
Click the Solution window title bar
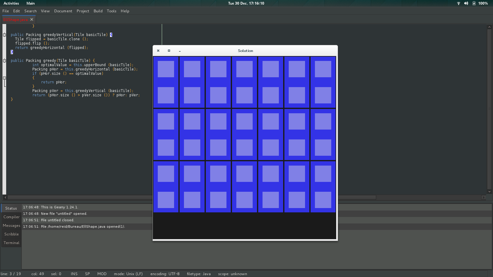coord(245,51)
